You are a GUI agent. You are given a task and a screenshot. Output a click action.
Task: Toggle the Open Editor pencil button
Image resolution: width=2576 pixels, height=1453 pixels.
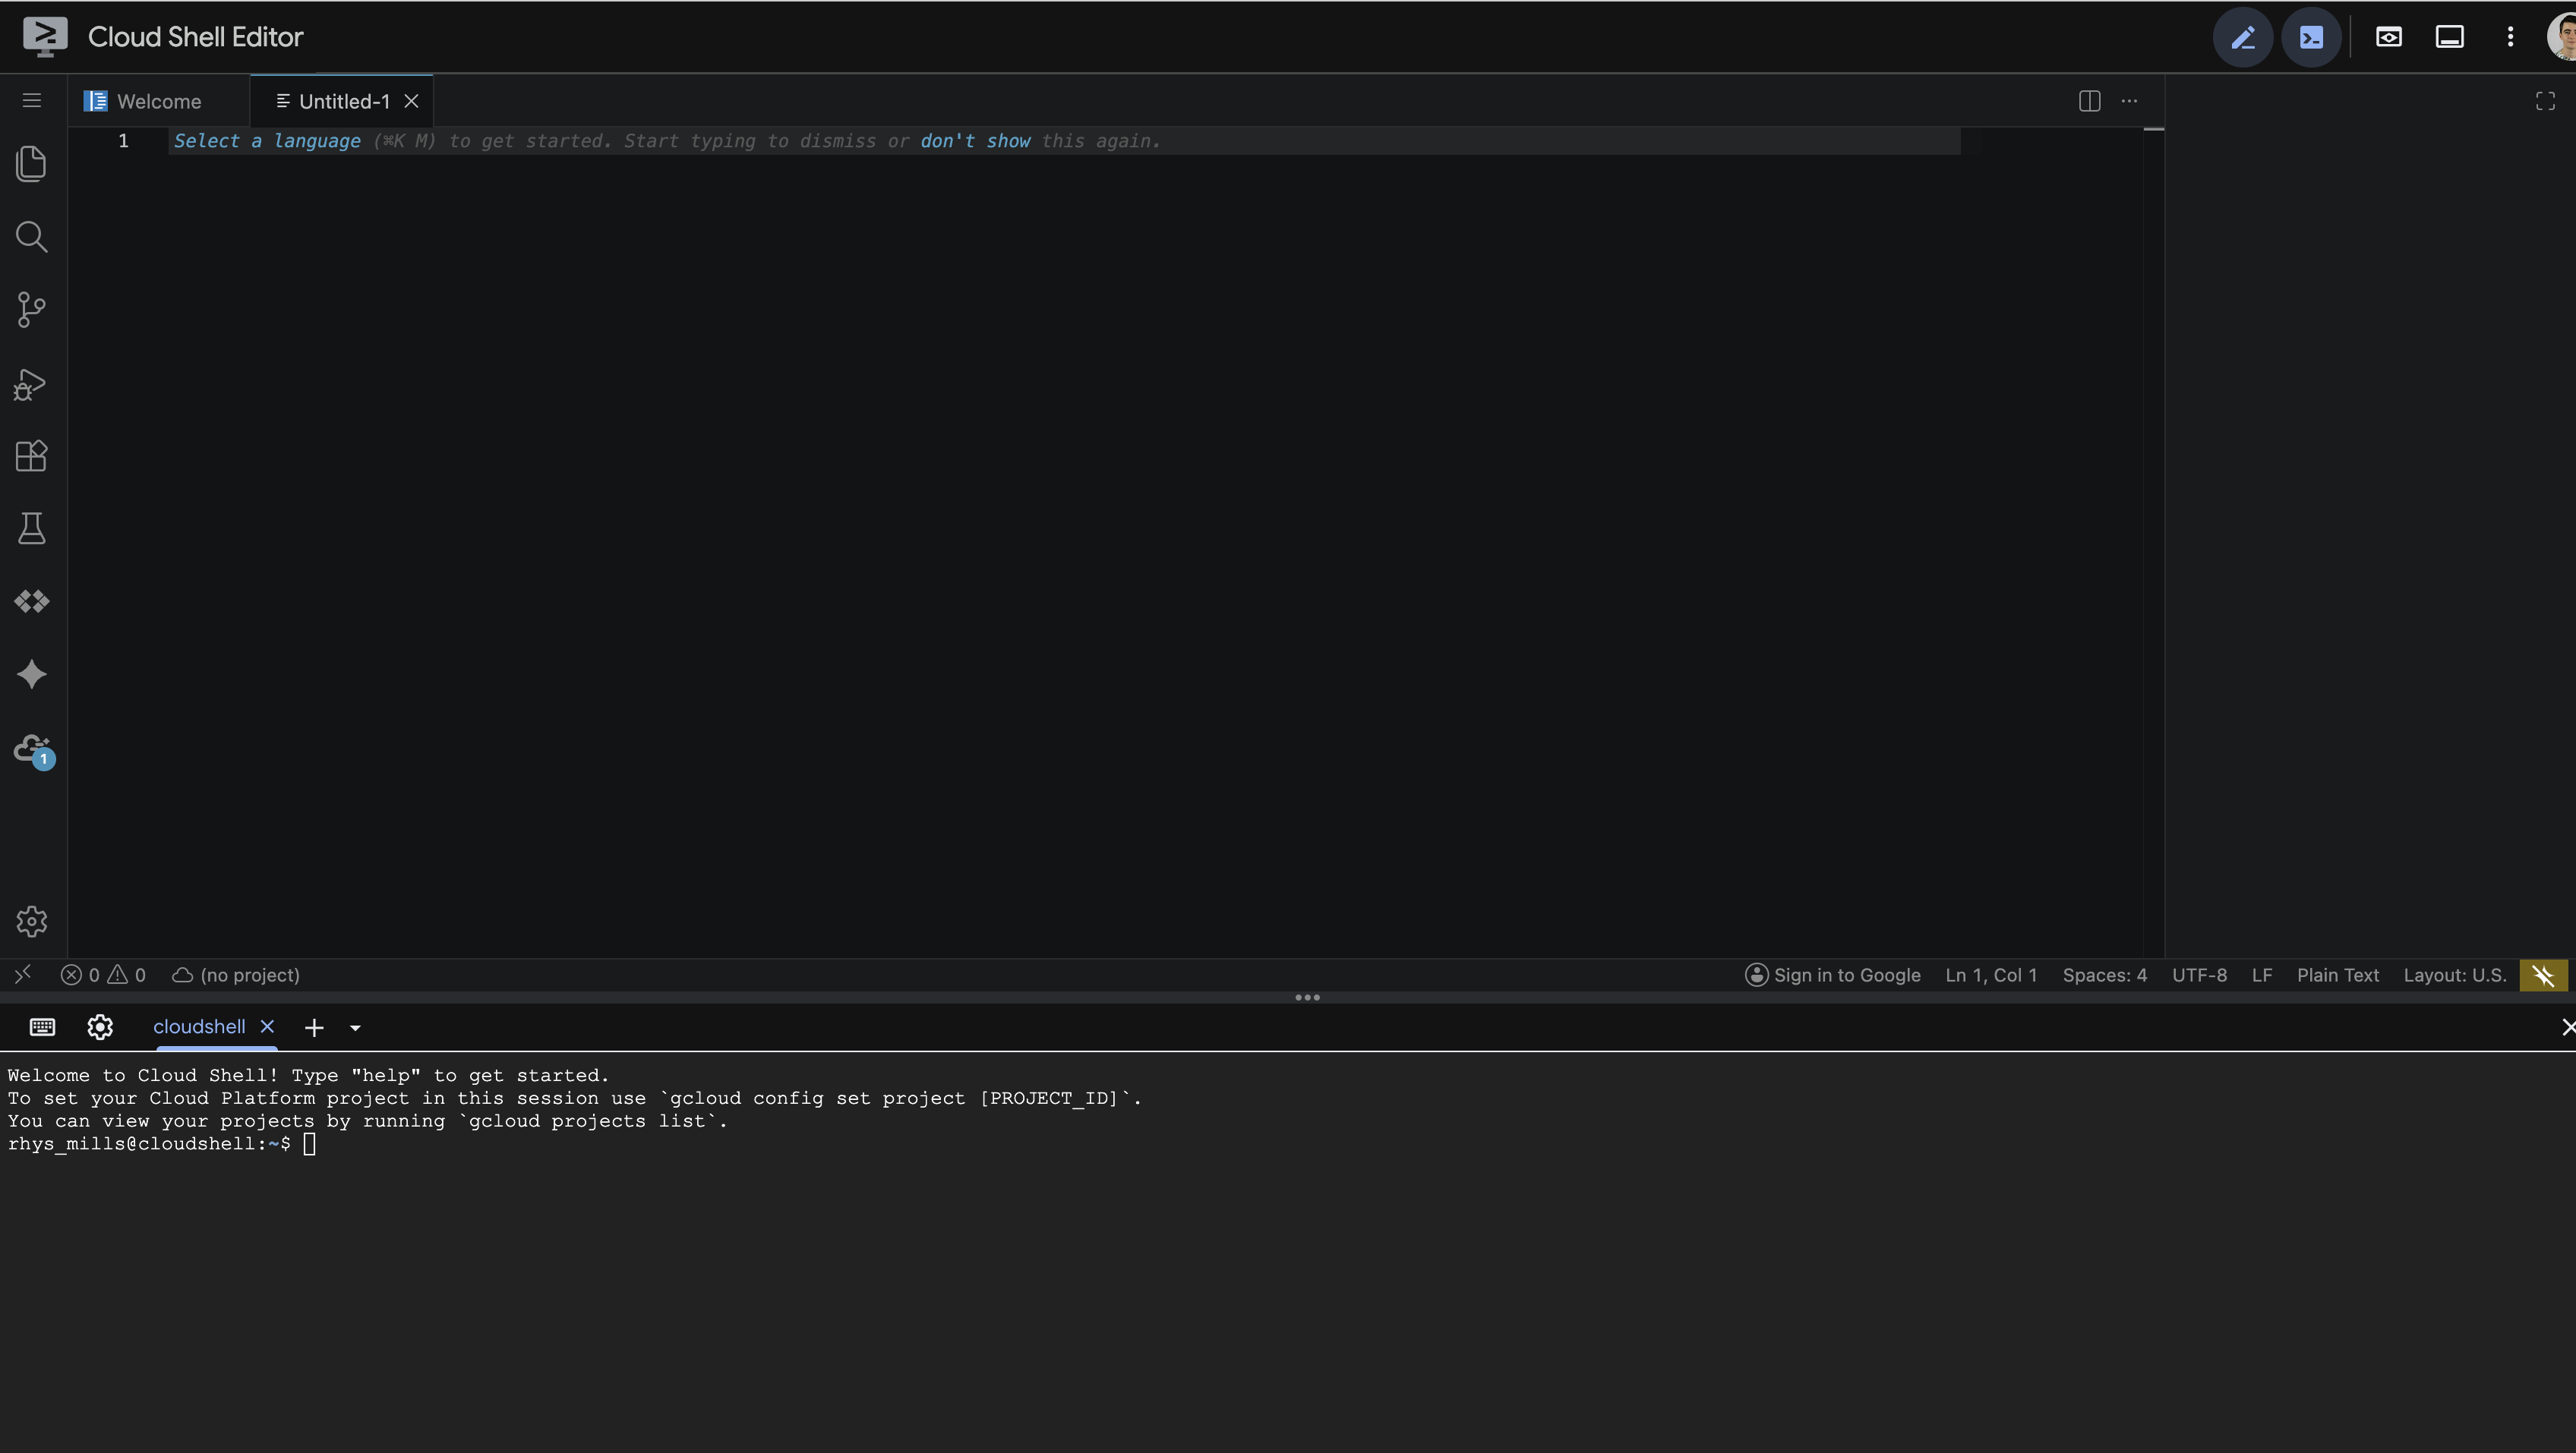2243,37
